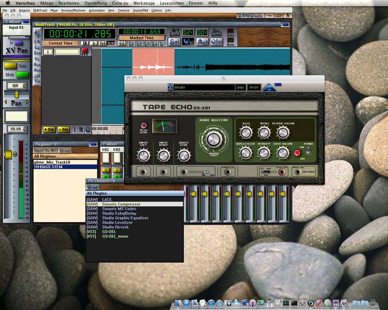Viewport: 388px width, 310px height.
Task: Select the Studio Reverb plugin
Action: tap(135, 227)
